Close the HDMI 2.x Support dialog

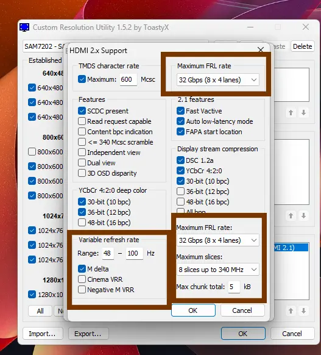click(x=261, y=49)
